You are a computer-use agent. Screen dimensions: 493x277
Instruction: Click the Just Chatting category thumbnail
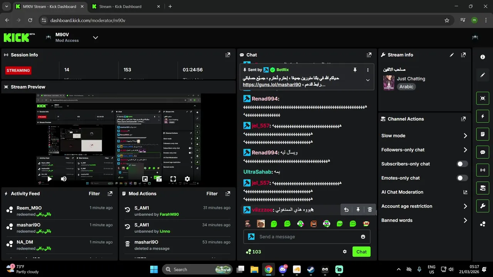389,83
